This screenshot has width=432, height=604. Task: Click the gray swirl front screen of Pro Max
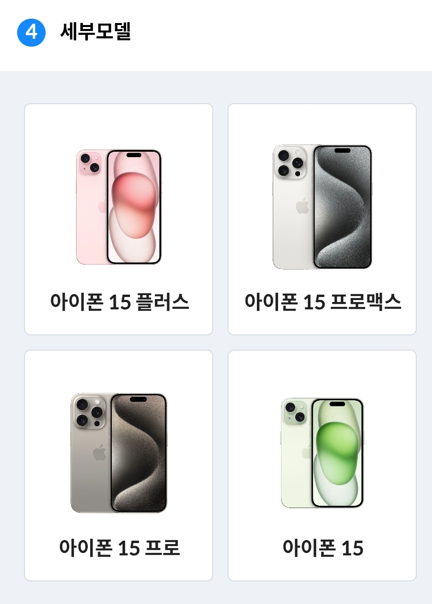click(342, 207)
